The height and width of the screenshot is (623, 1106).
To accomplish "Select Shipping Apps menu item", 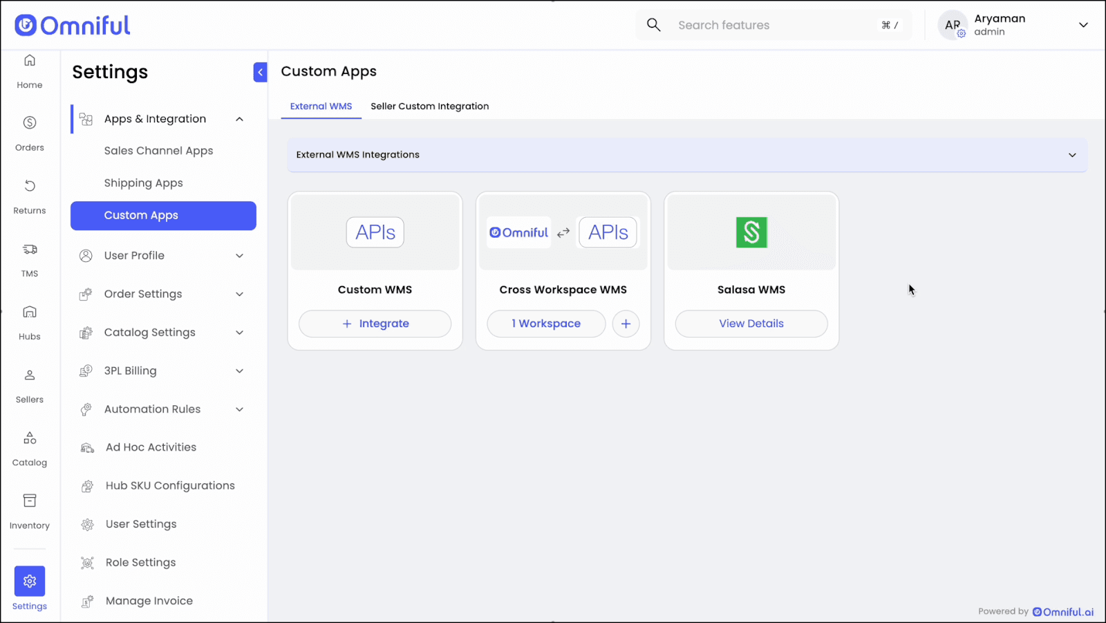I will pos(144,183).
